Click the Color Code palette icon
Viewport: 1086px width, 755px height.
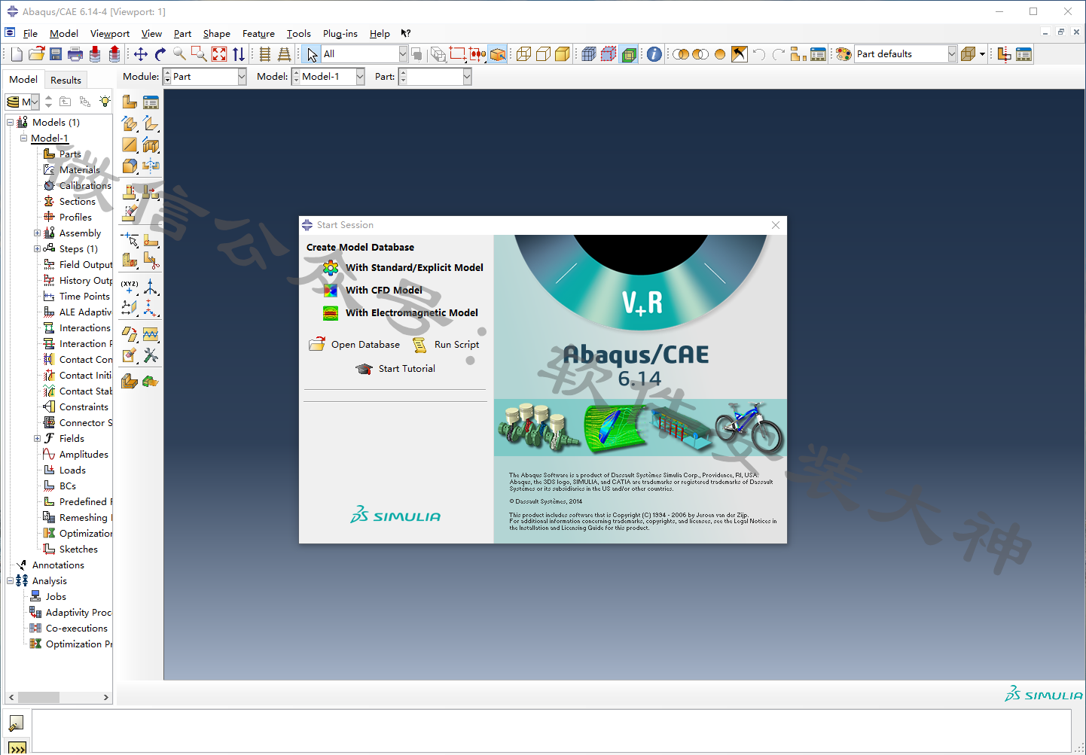(843, 54)
